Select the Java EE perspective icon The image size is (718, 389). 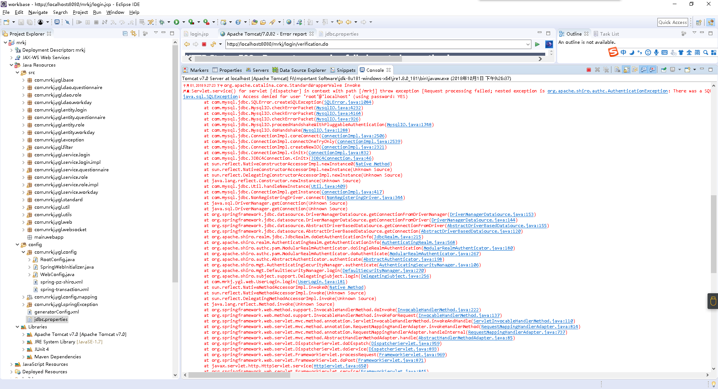click(x=711, y=22)
